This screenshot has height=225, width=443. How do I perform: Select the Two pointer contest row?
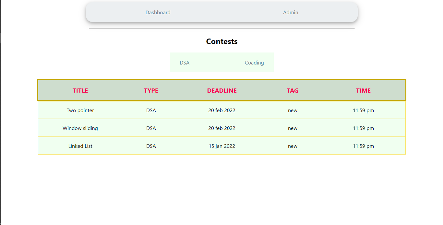[80, 110]
